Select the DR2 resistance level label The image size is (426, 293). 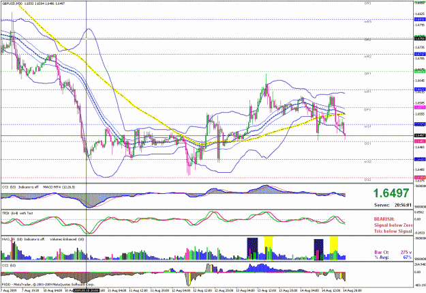[367, 40]
